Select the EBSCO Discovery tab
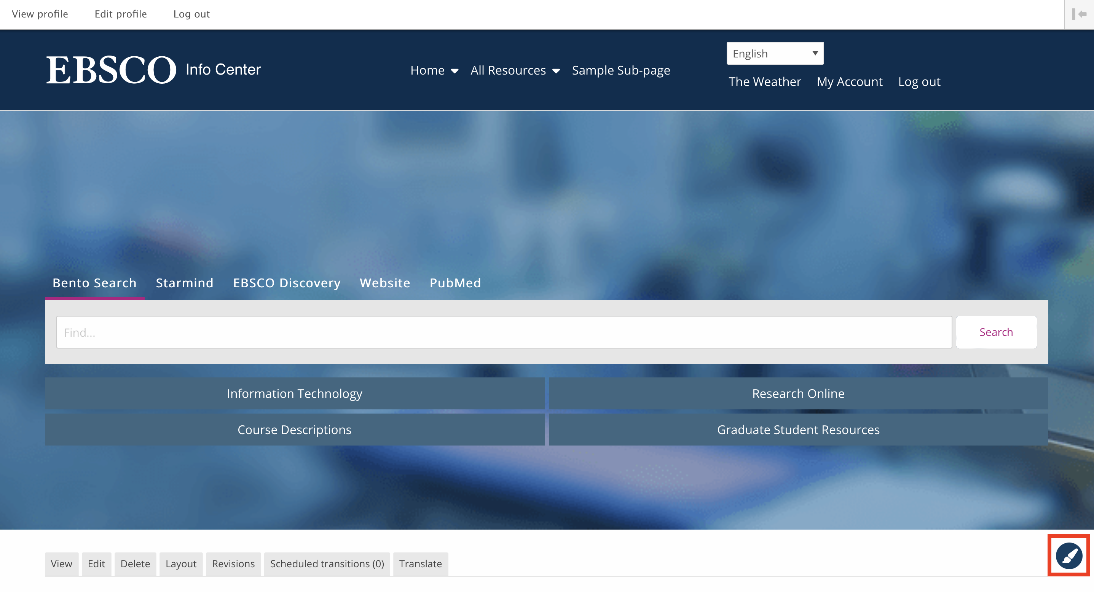The width and height of the screenshot is (1094, 592). click(x=286, y=283)
